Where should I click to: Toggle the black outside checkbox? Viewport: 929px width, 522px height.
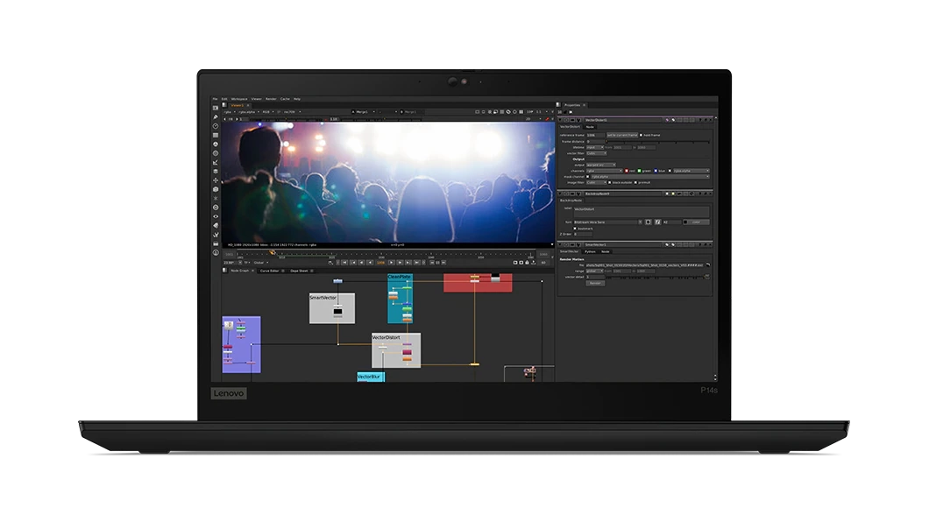tap(611, 182)
